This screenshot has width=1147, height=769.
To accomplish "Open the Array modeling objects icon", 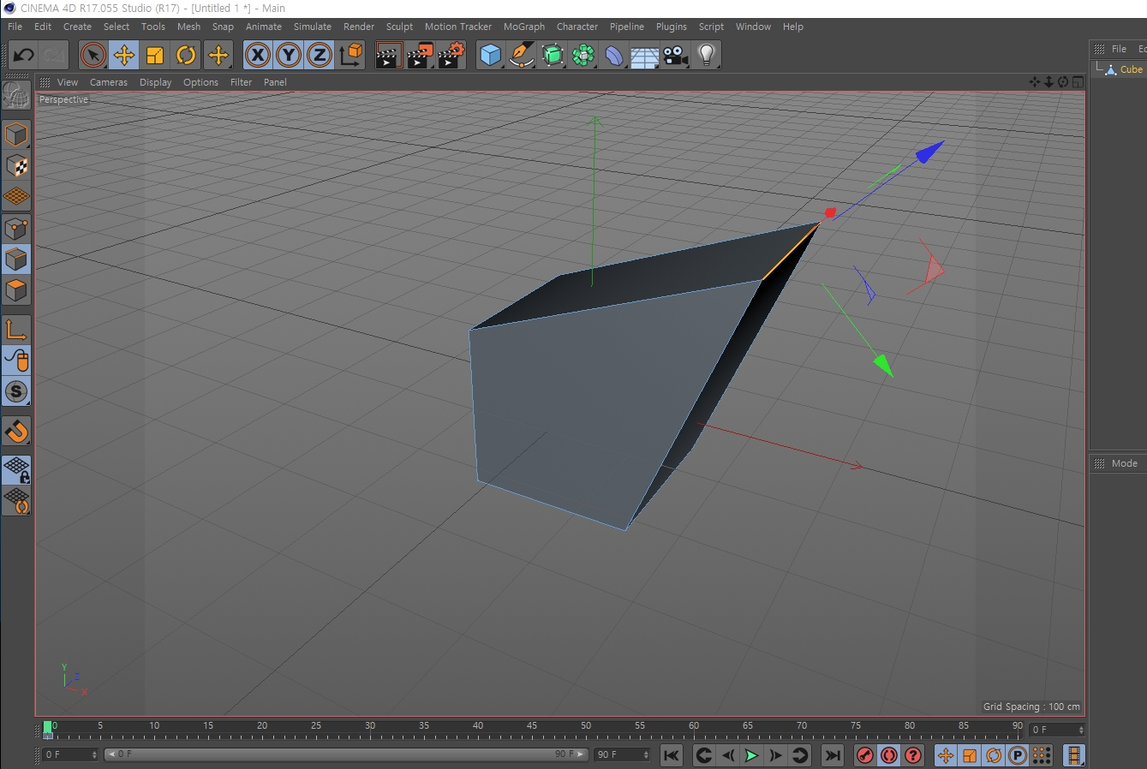I will [583, 56].
